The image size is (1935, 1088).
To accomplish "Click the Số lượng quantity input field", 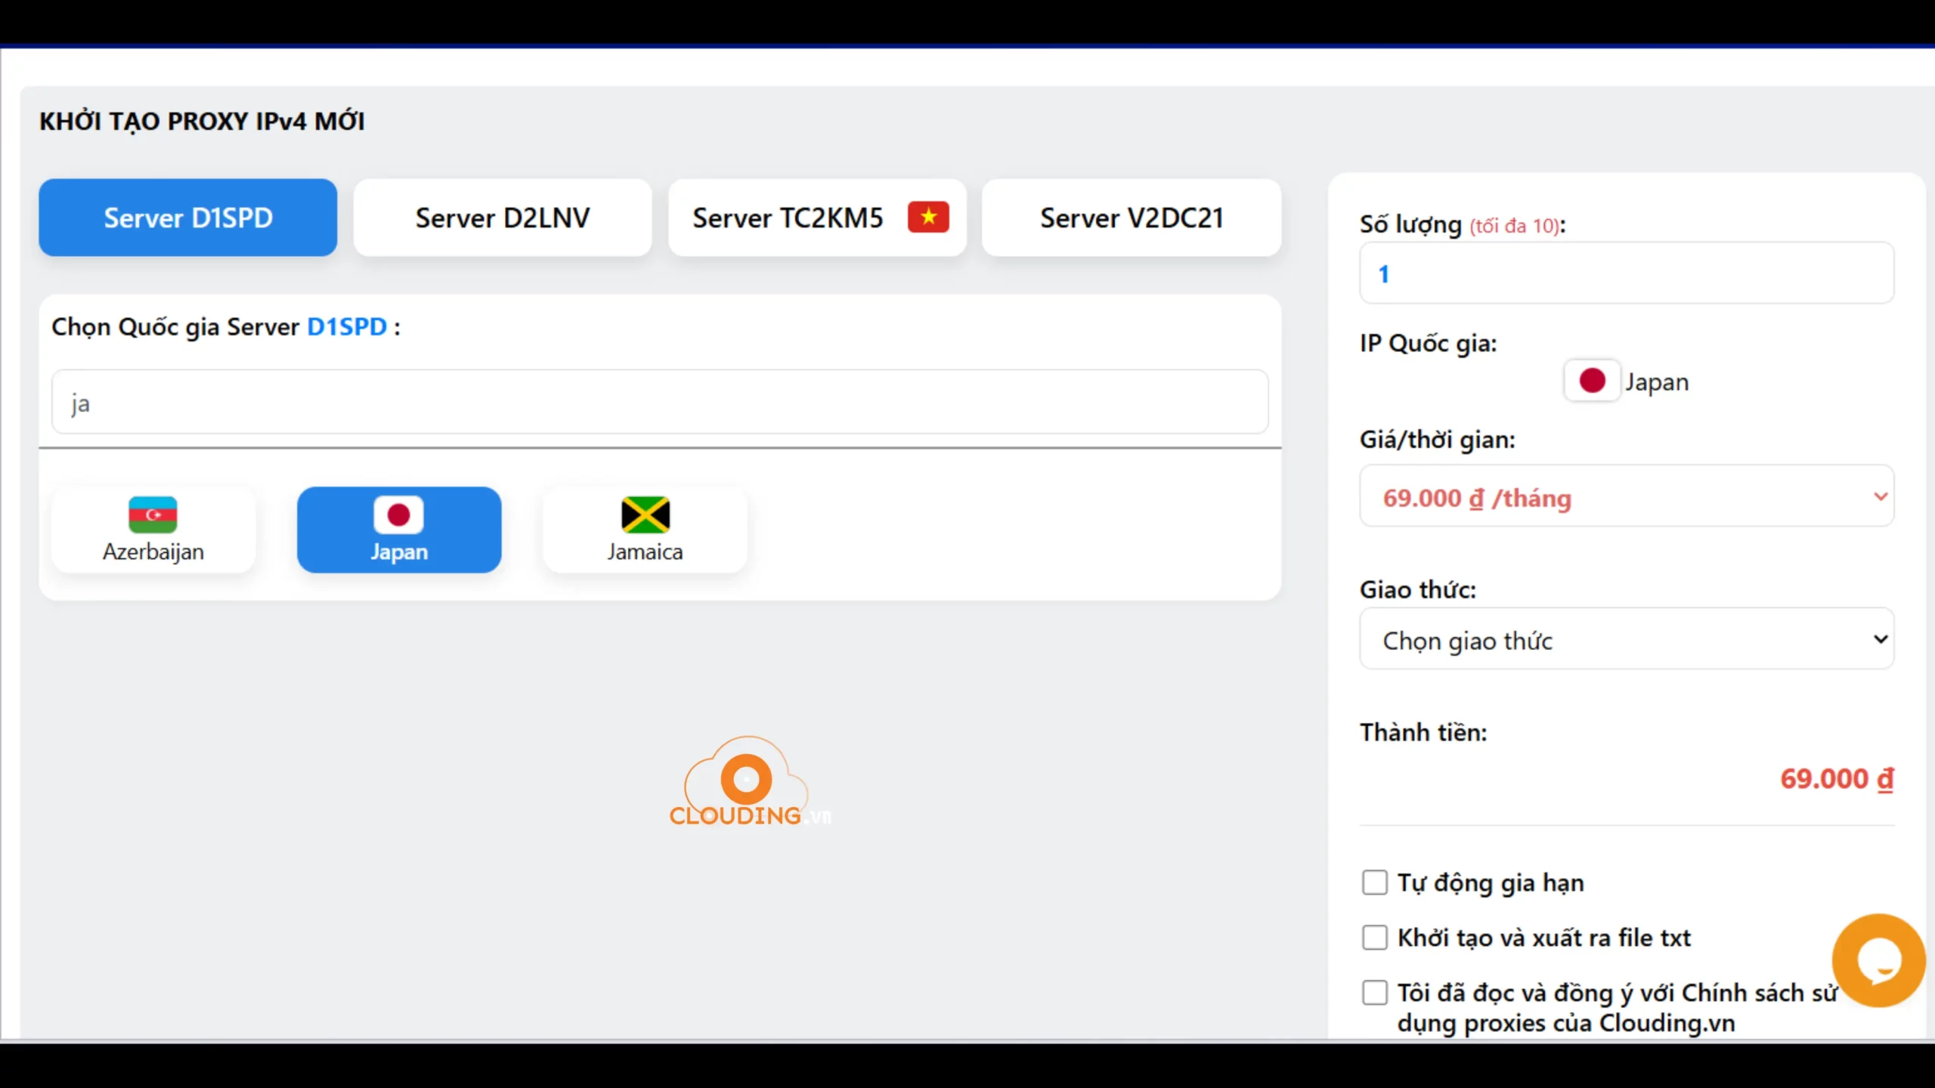I will 1625,274.
